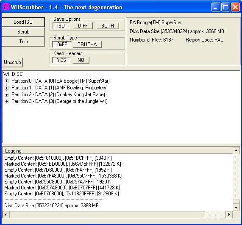Screen dimensions: 242x225
Task: Click the Trim button
Action: point(23,42)
